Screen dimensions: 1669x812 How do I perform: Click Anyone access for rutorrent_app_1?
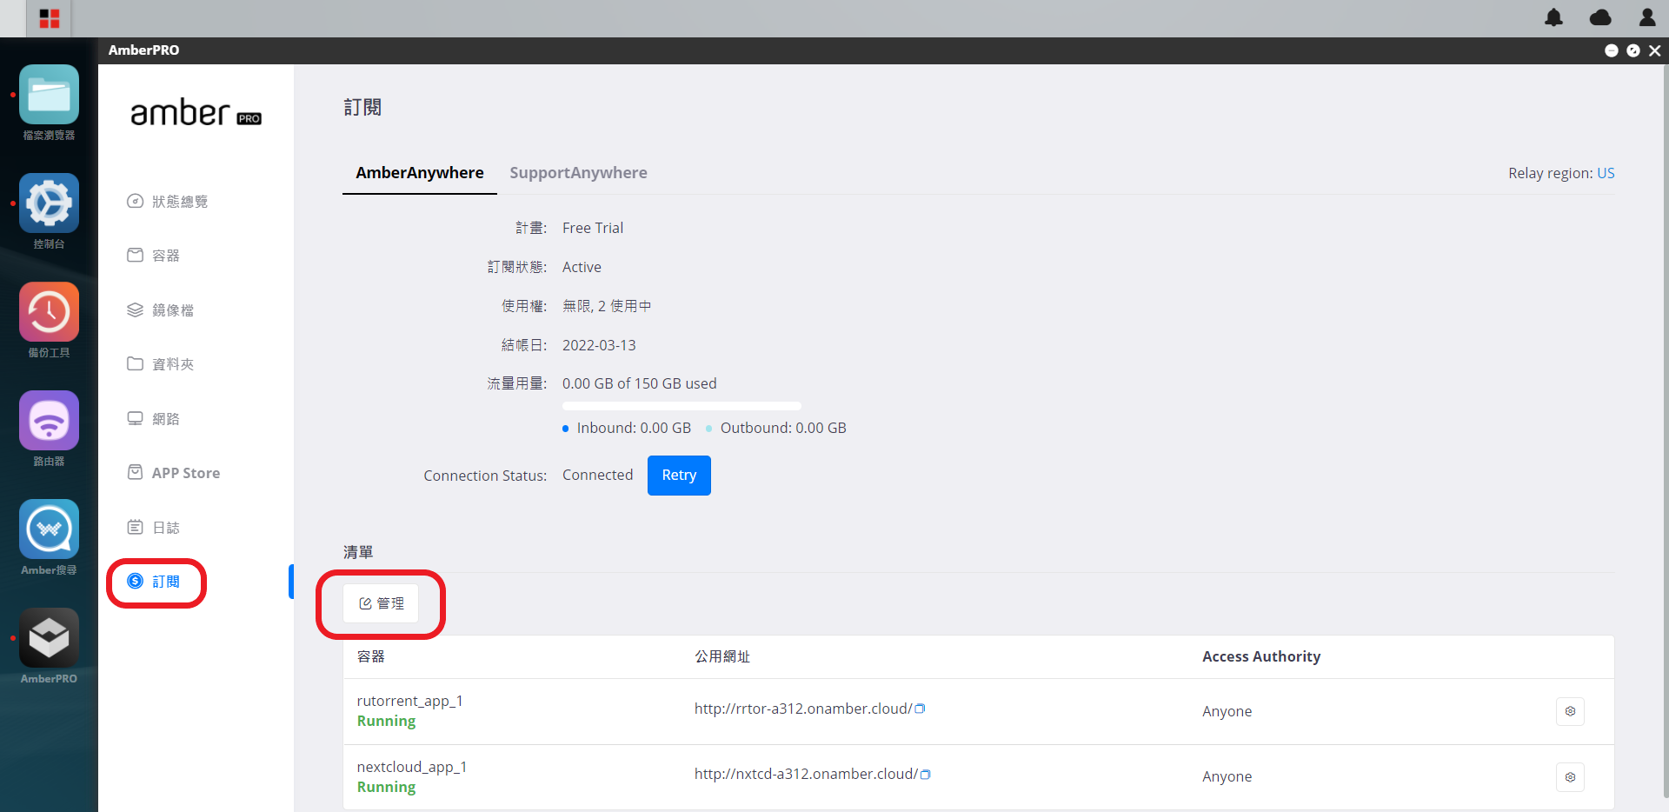coord(1227,711)
